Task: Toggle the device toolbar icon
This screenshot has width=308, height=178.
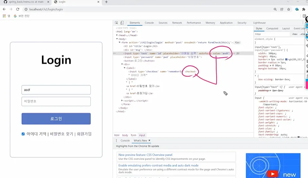Action: [x=122, y=23]
